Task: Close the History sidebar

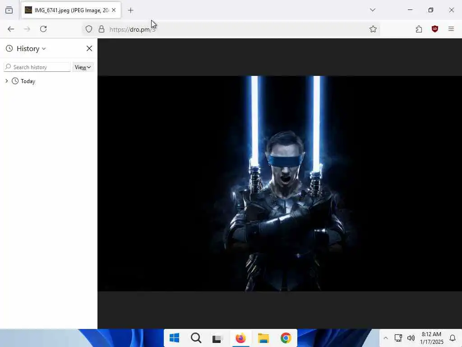Action: click(89, 48)
